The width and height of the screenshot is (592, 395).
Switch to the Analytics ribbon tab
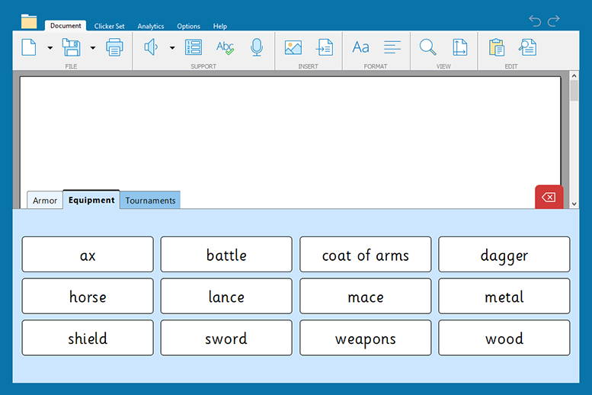click(151, 26)
